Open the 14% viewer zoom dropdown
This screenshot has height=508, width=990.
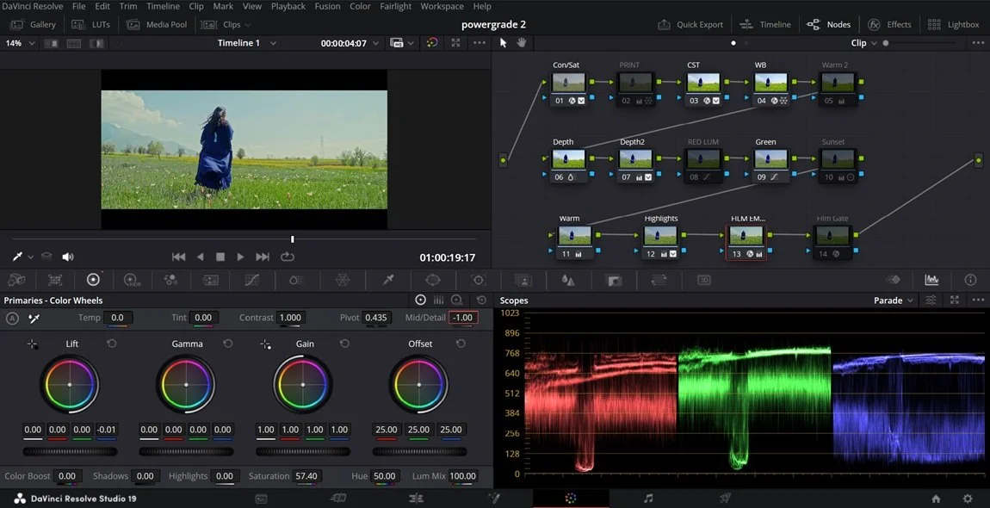click(18, 43)
